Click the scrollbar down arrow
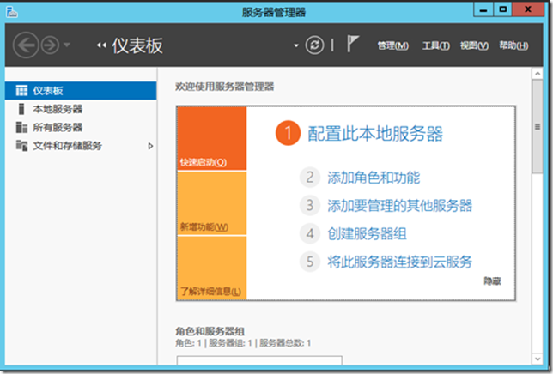This screenshot has height=374, width=553. point(538,359)
